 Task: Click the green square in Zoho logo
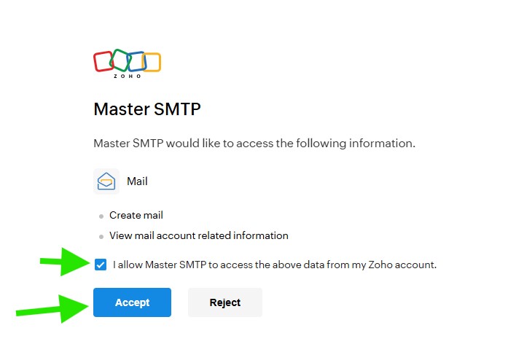pyautogui.click(x=120, y=59)
